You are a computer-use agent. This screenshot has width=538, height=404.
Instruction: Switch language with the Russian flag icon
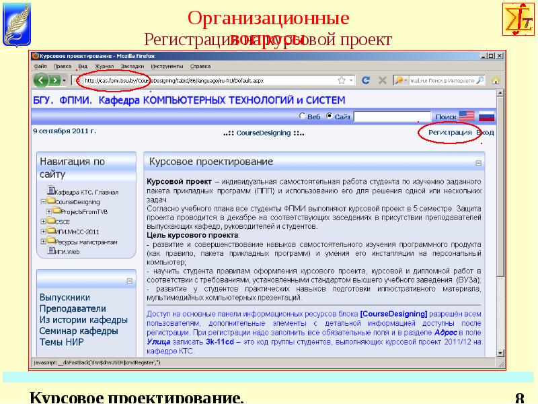[486, 116]
